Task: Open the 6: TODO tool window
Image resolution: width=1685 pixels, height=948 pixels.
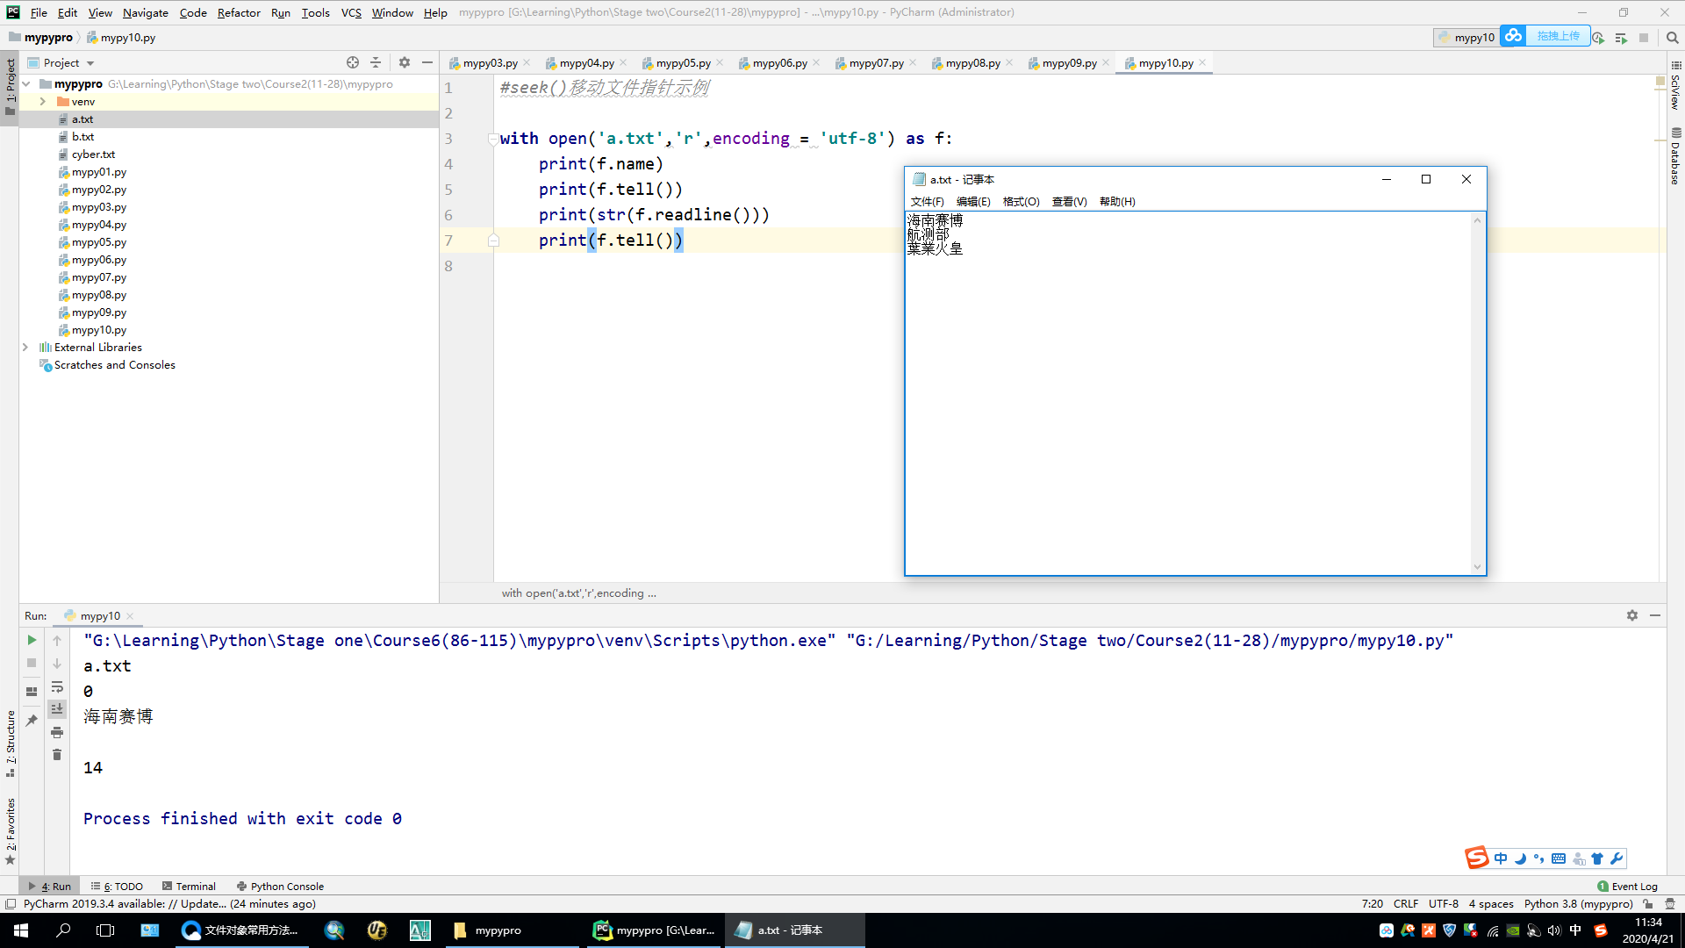Action: pos(117,887)
